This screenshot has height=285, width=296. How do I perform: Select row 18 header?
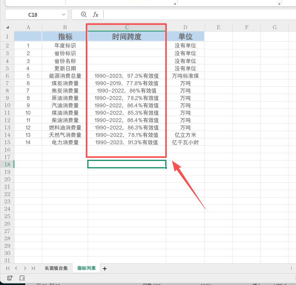pos(7,164)
